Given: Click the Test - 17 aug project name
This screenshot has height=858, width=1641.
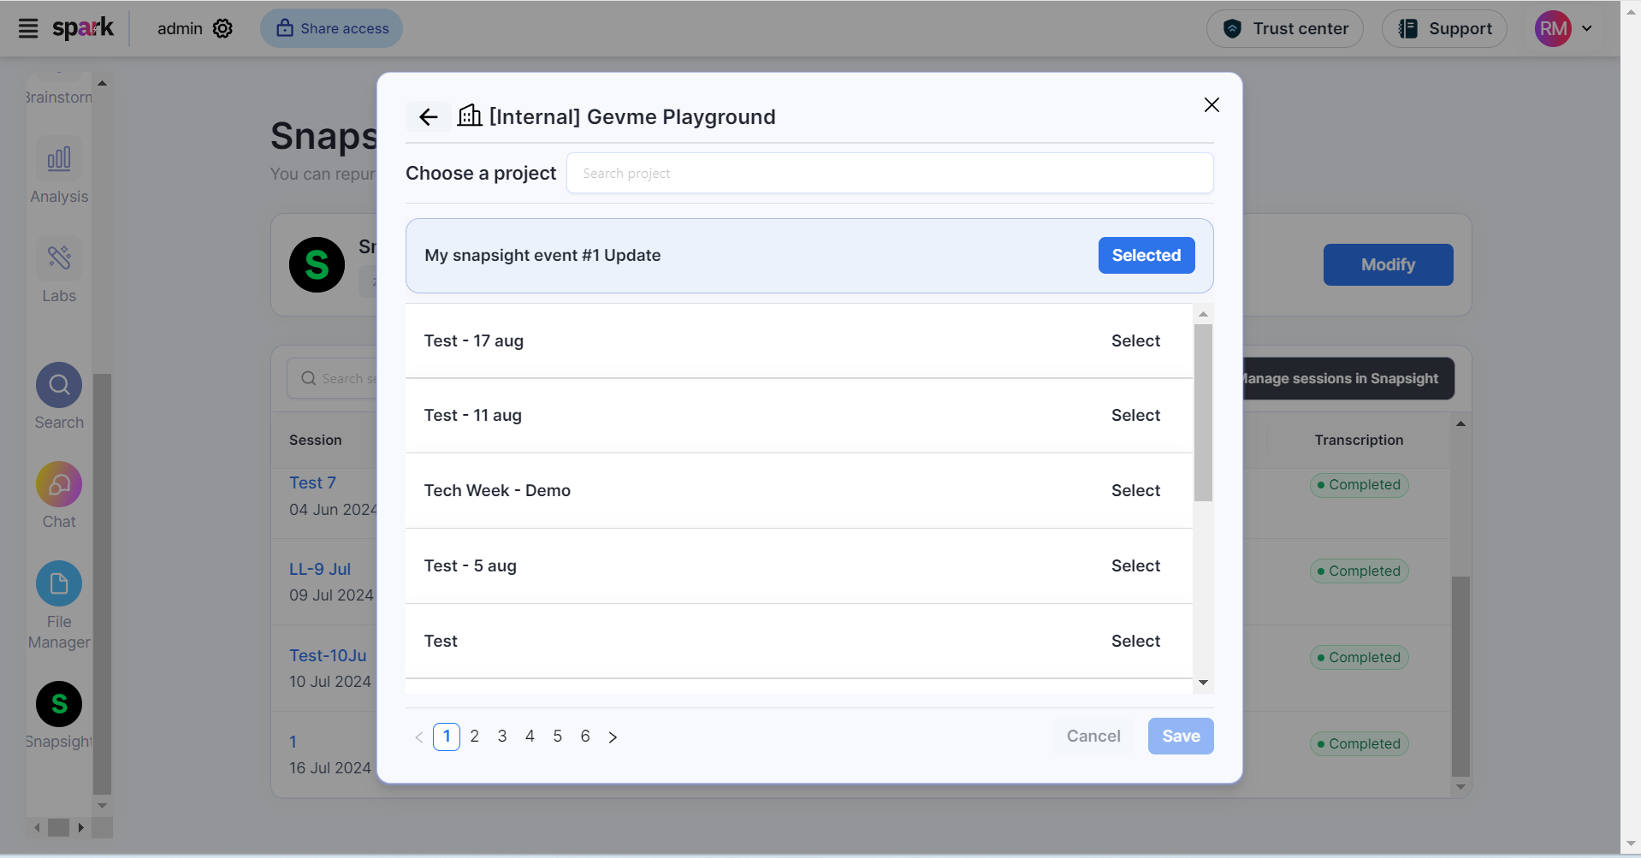Looking at the screenshot, I should click(474, 340).
